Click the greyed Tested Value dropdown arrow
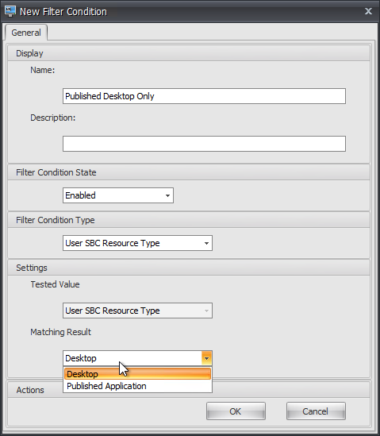This screenshot has width=380, height=436. pyautogui.click(x=206, y=311)
